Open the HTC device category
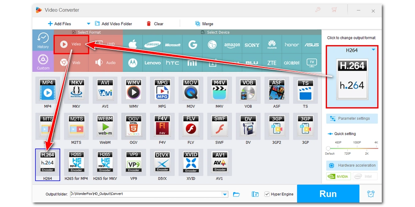This screenshot has height=207, width=415. [x=173, y=63]
